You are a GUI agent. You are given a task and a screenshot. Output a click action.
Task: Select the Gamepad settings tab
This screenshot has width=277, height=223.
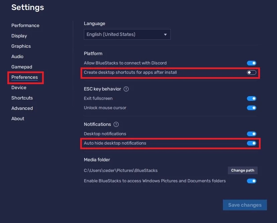pos(22,67)
